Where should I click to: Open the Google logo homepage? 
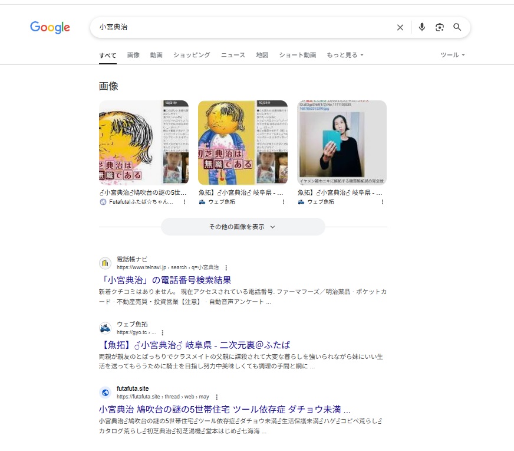(x=50, y=28)
